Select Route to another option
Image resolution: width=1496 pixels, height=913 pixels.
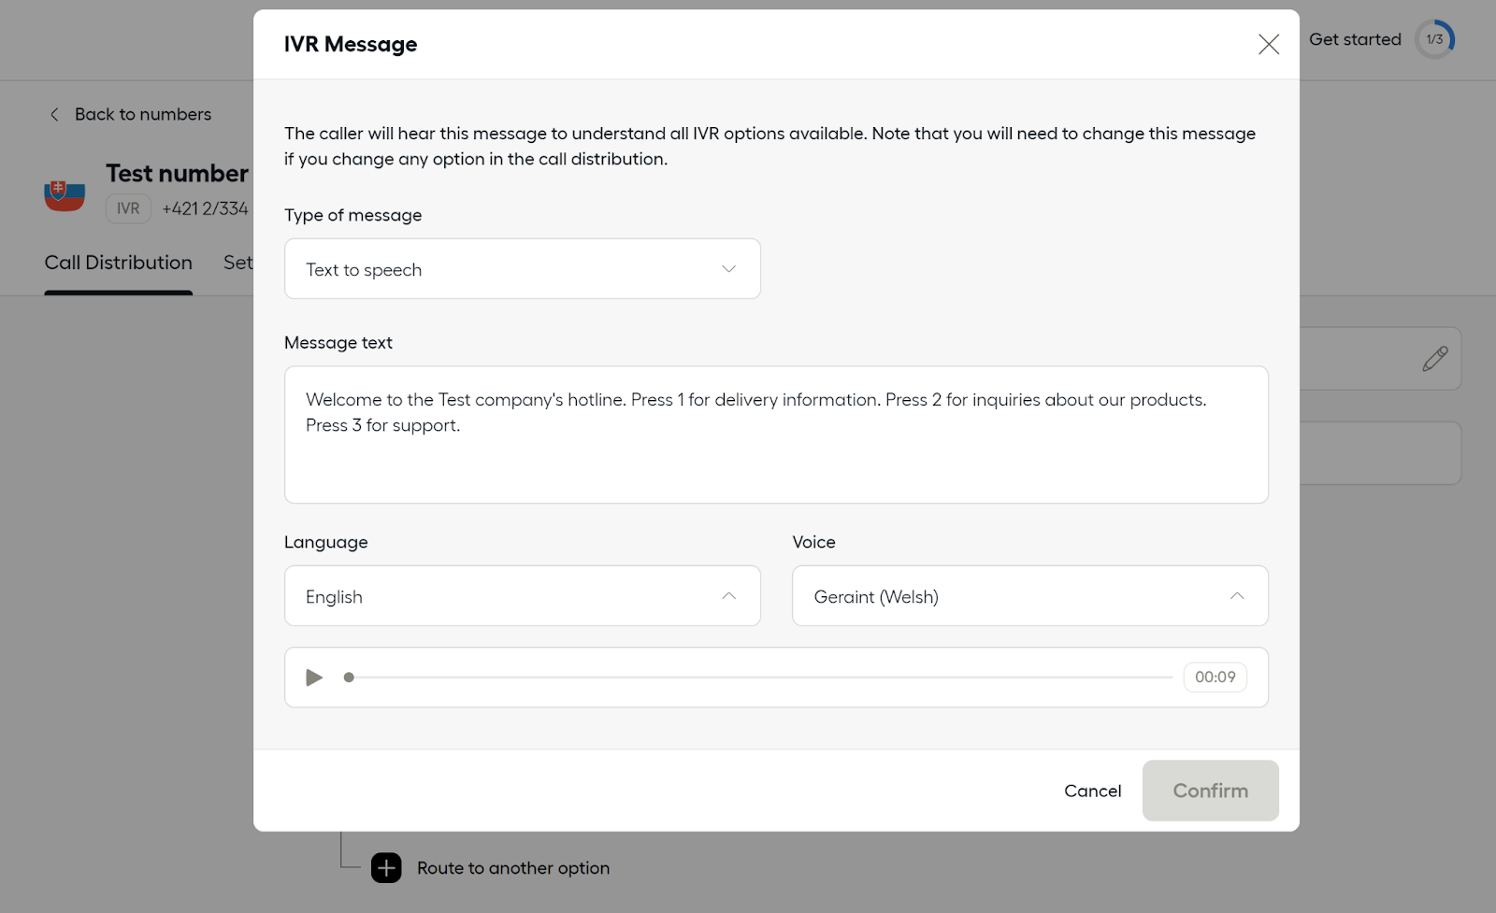click(512, 868)
